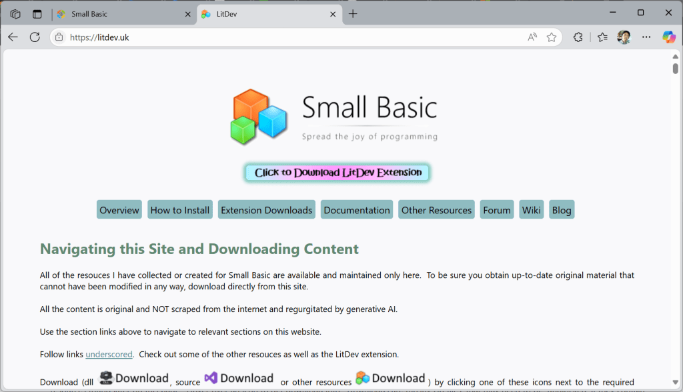Open the Favorites list icon

tap(602, 37)
